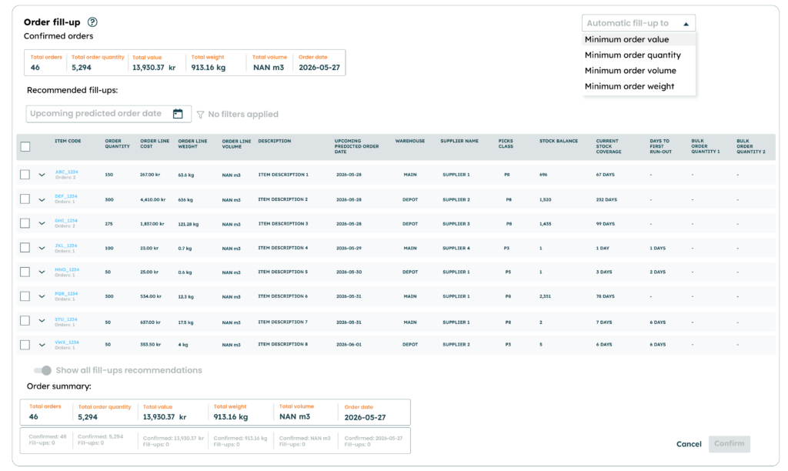788x471 pixels.
Task: Check the ABC_1234 row checkbox
Action: (25, 175)
